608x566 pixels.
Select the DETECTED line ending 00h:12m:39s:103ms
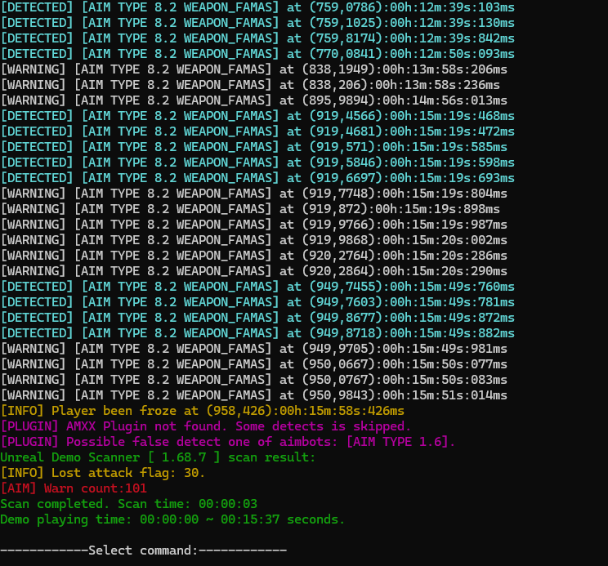(x=257, y=7)
